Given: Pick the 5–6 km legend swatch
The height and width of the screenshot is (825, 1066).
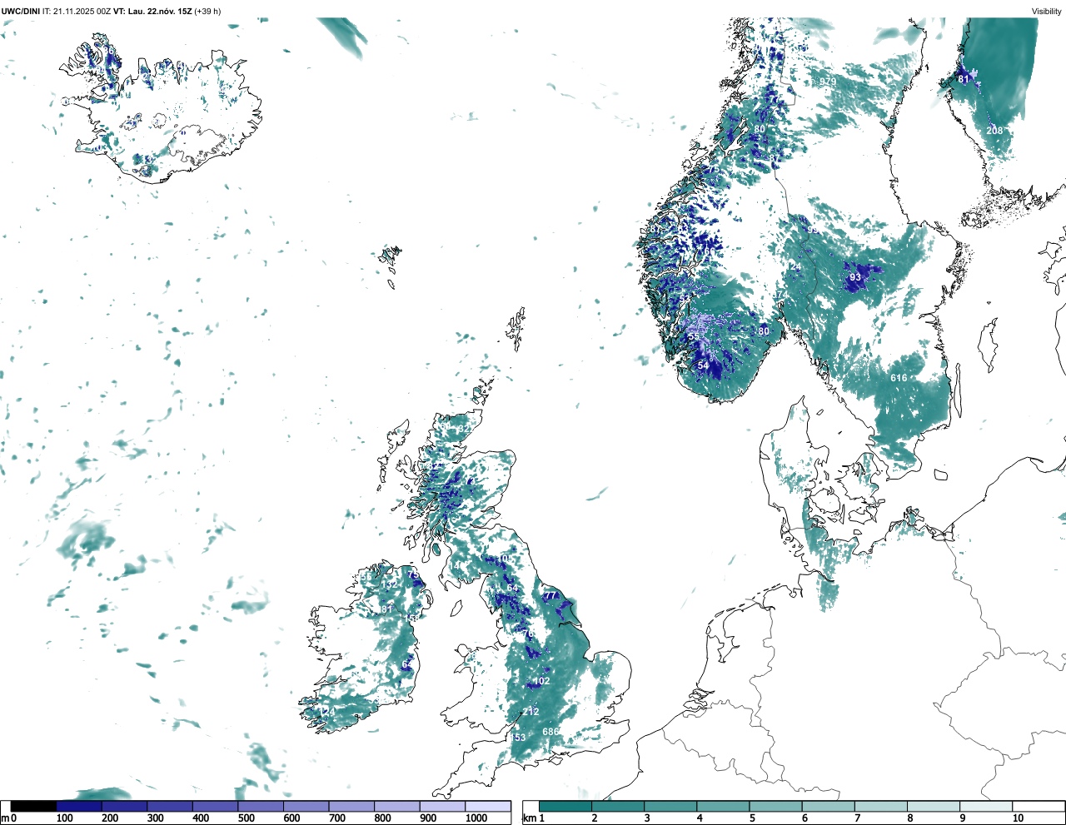Looking at the screenshot, I should pyautogui.click(x=775, y=806).
